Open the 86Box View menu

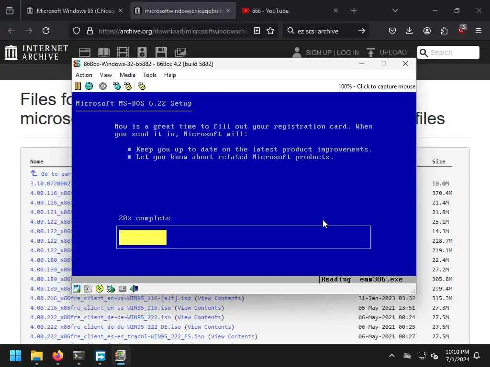106,75
